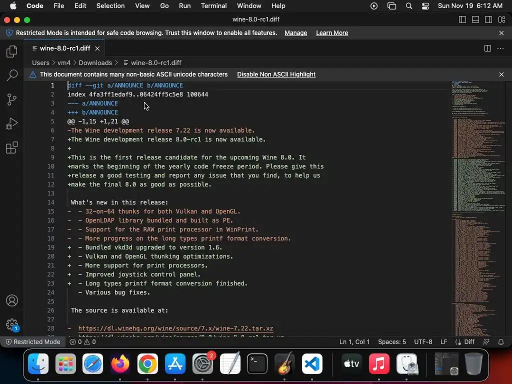Place cursor on line 'Various bug fixes.'

click(x=114, y=292)
